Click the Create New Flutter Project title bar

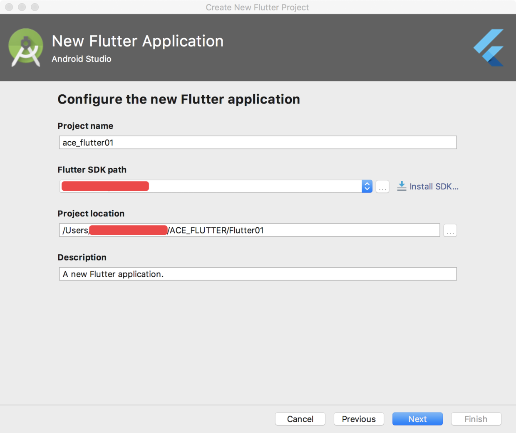(x=257, y=7)
